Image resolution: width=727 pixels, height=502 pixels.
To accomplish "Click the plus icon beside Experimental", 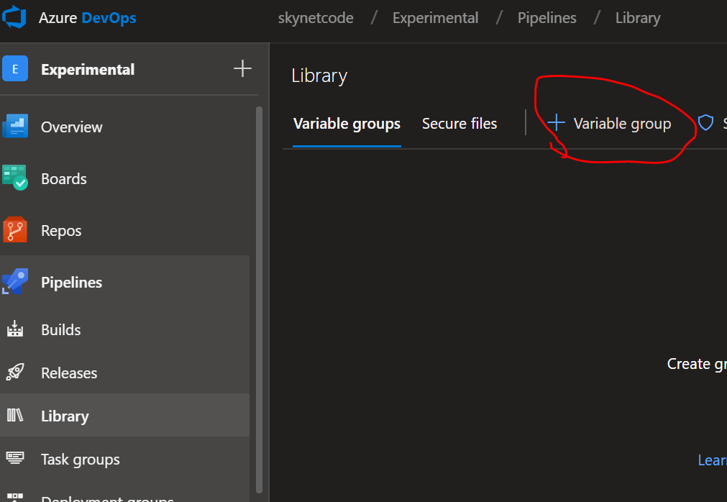I will point(242,69).
